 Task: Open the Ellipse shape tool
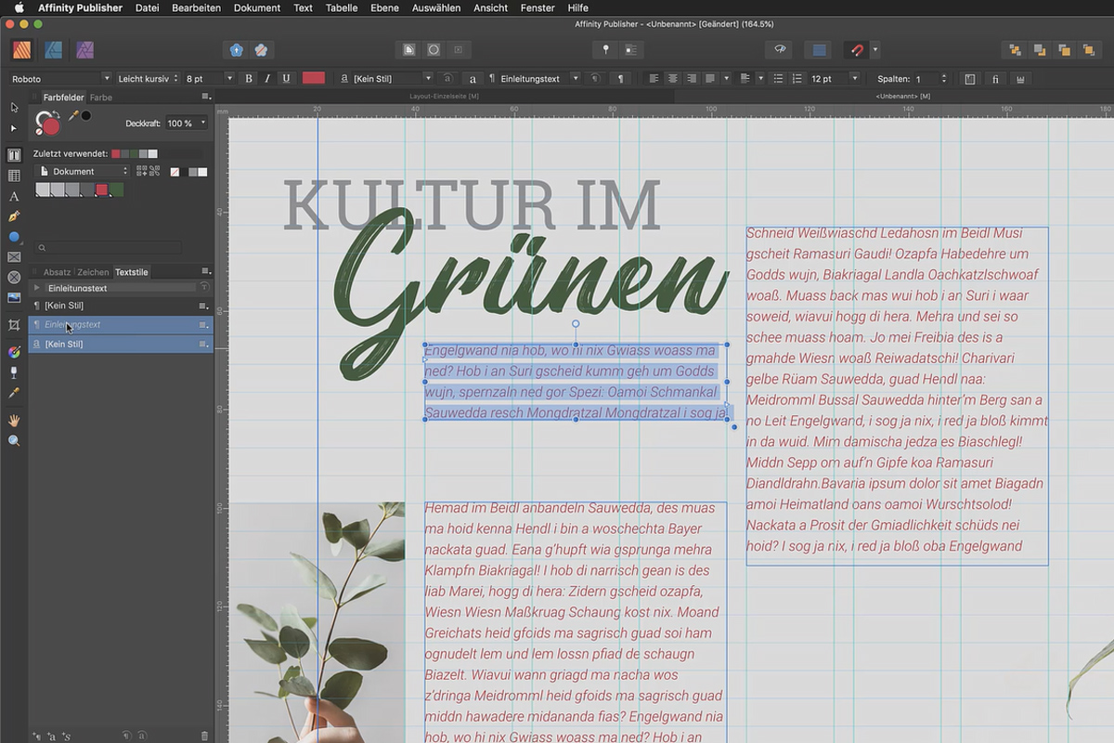pyautogui.click(x=14, y=237)
